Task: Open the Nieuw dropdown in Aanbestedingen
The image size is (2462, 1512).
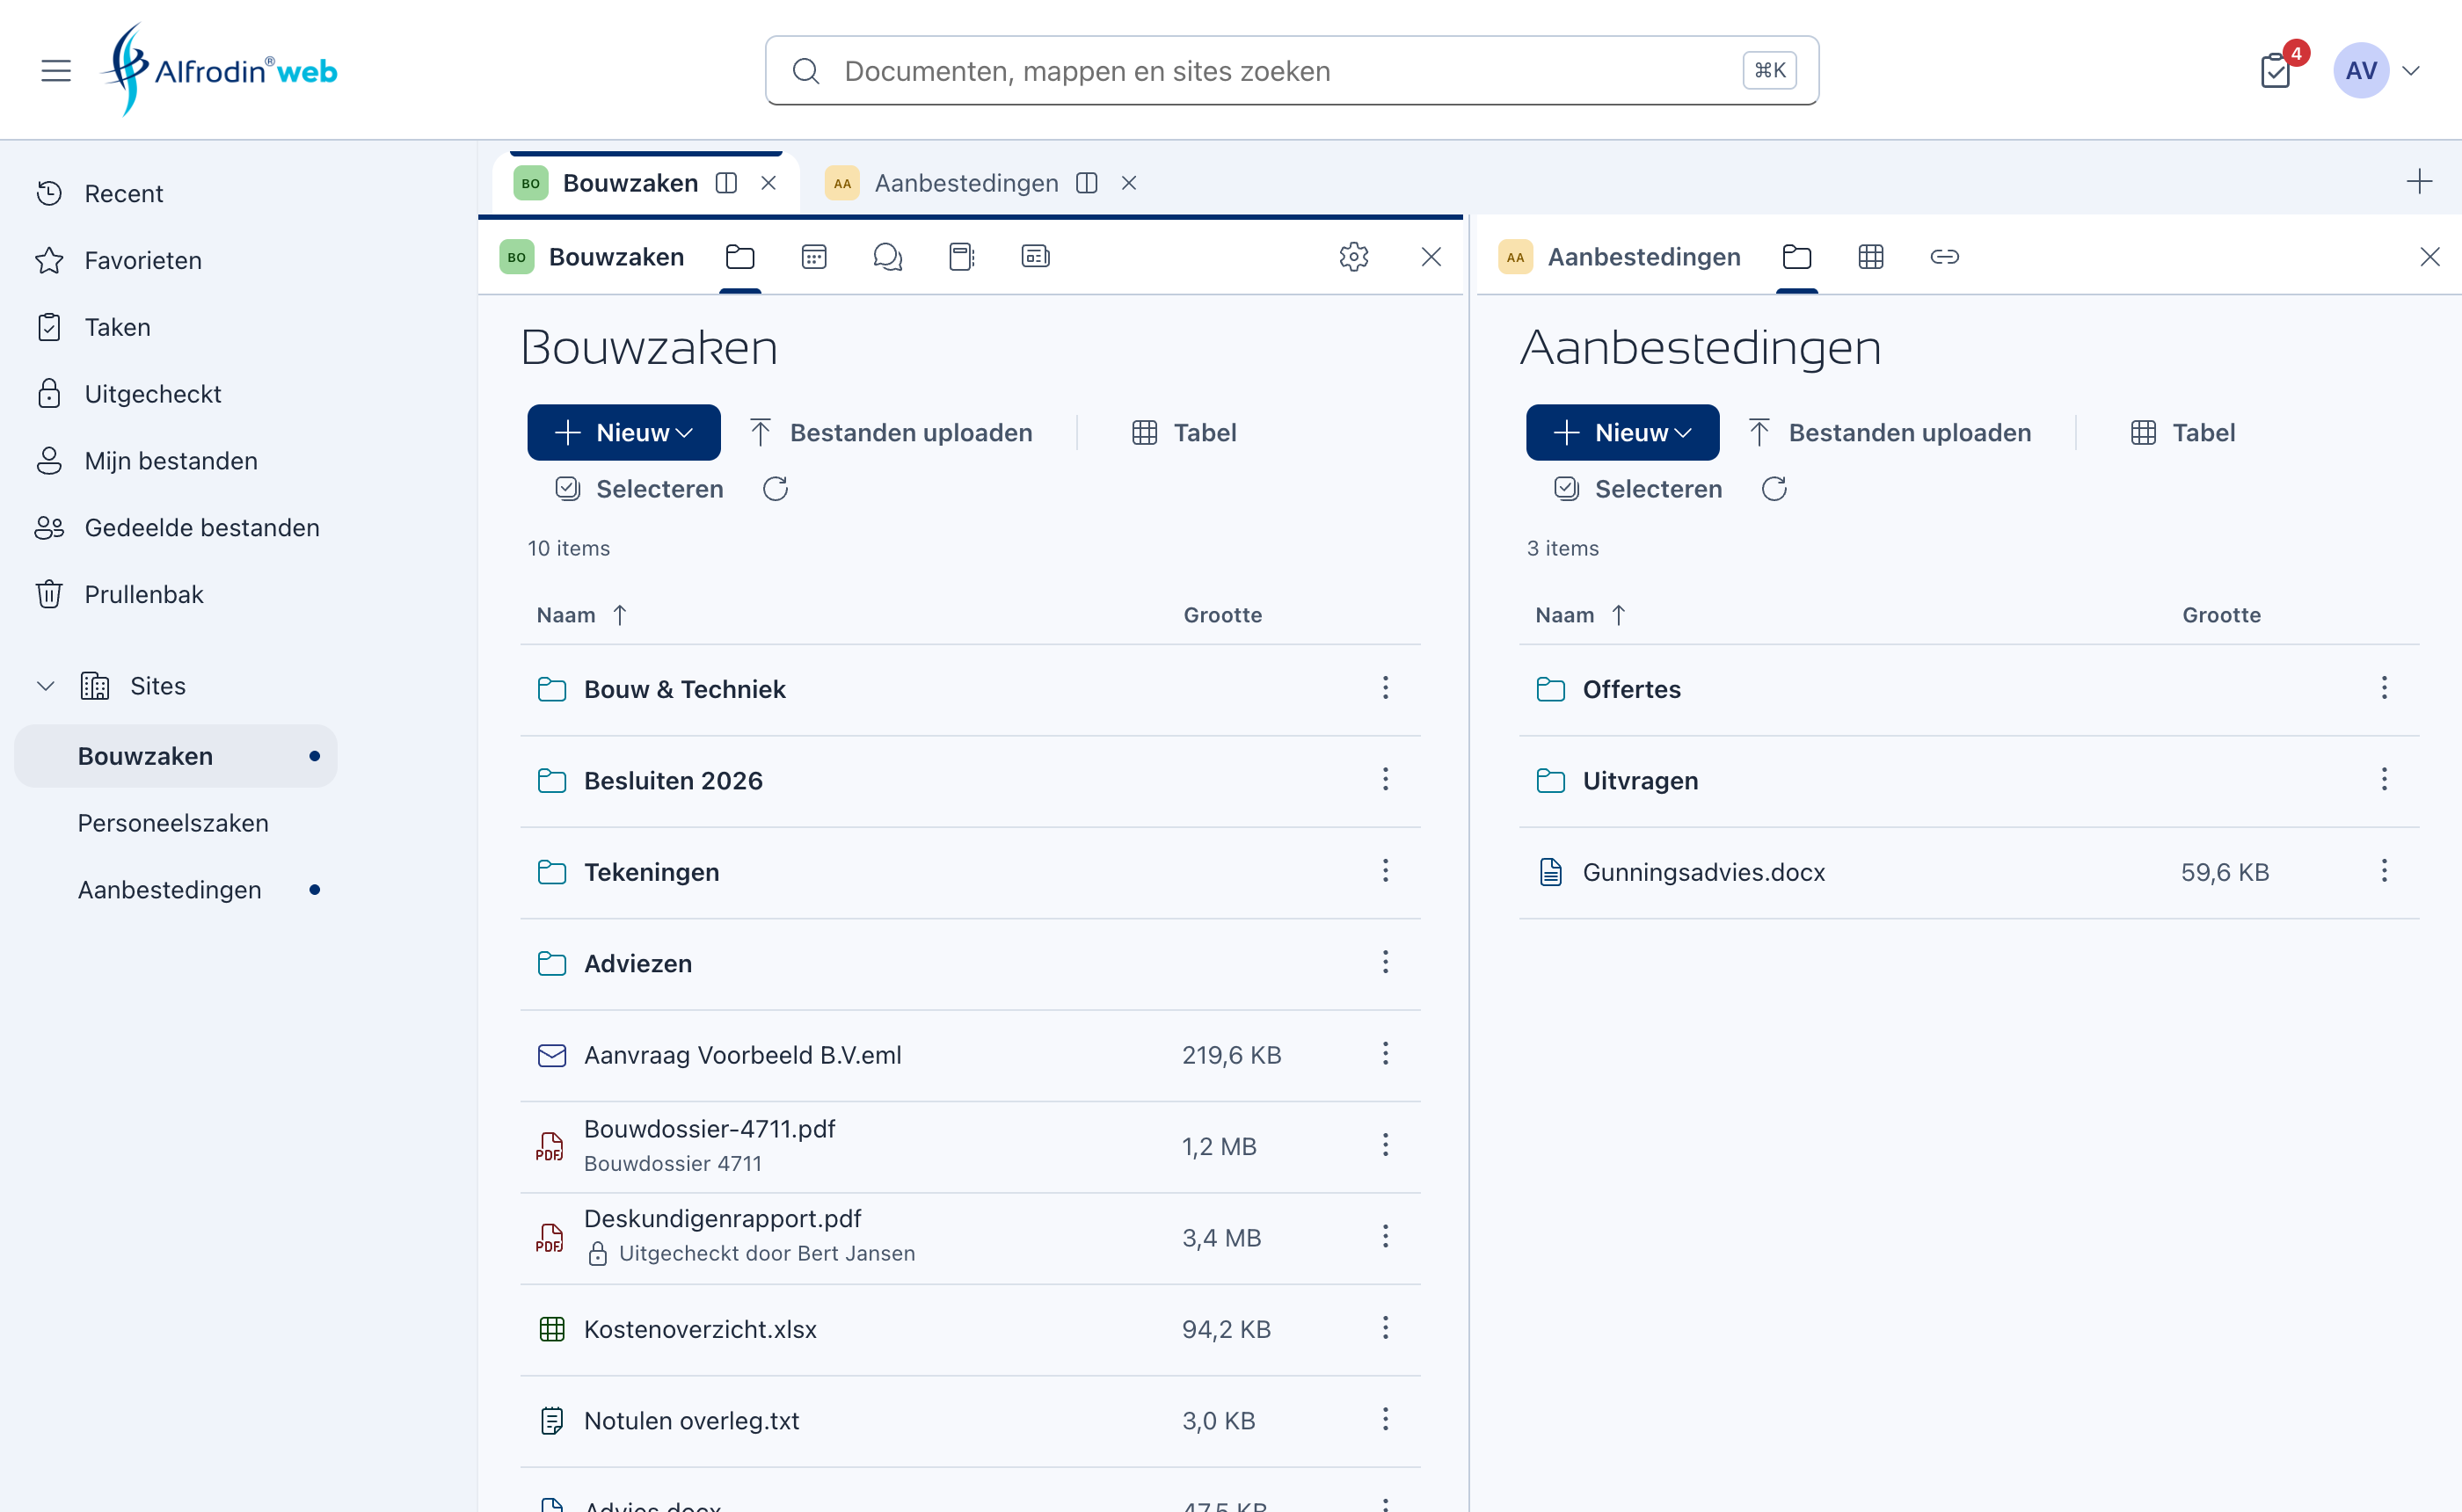Action: [x=1622, y=433]
